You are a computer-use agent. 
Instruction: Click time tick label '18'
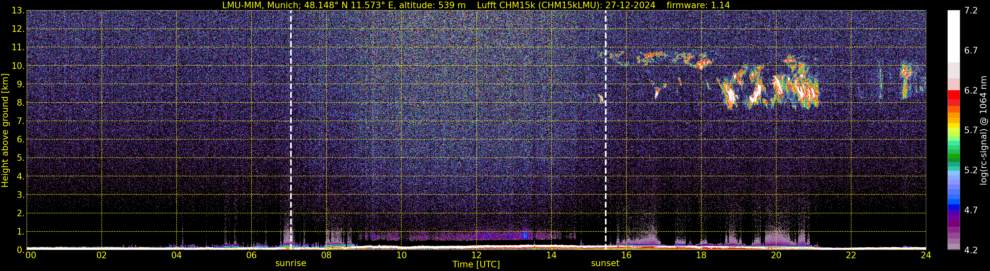coord(701,255)
